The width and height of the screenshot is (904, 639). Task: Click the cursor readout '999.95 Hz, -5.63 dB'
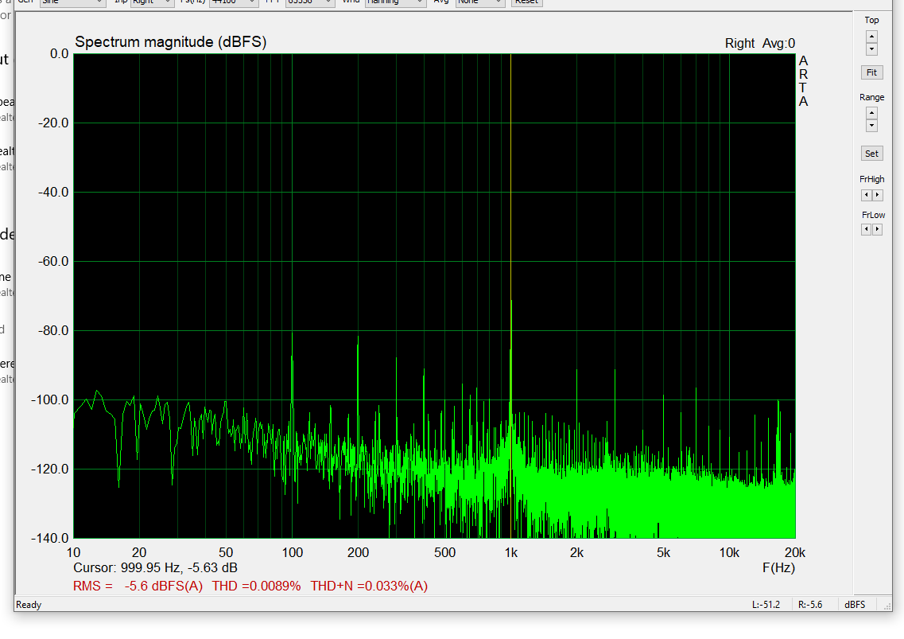click(179, 568)
